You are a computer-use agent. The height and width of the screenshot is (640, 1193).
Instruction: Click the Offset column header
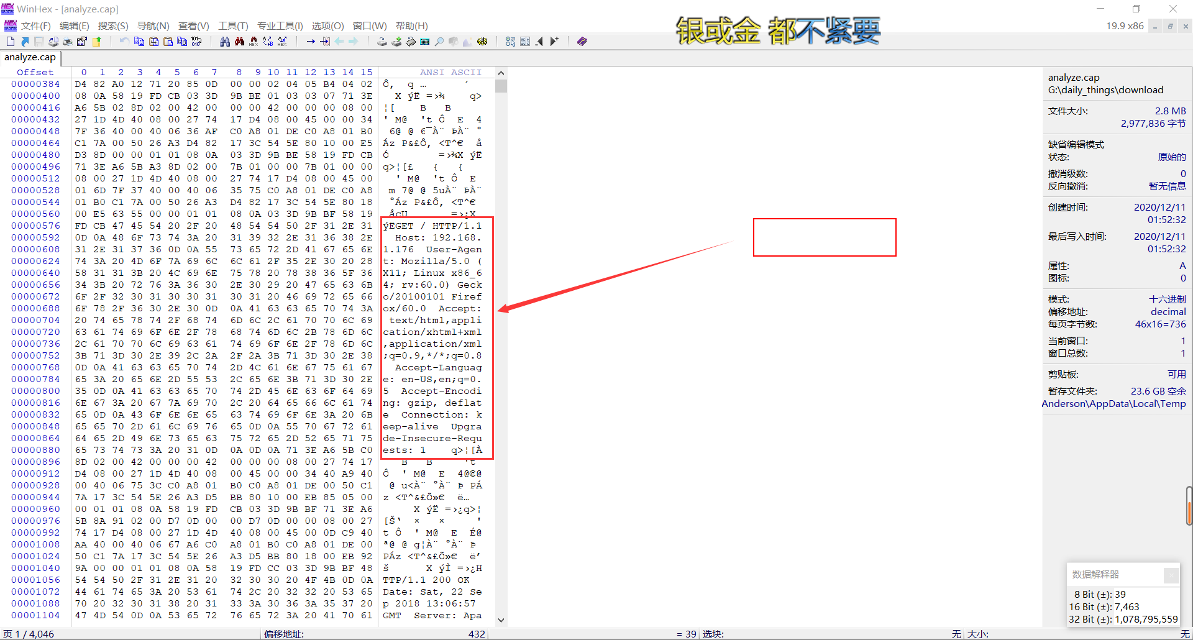coord(35,72)
